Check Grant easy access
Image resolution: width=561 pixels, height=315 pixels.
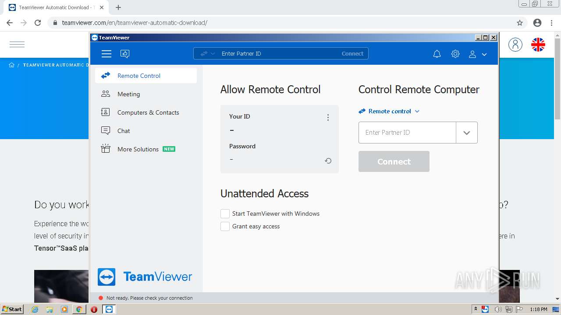pyautogui.click(x=225, y=226)
